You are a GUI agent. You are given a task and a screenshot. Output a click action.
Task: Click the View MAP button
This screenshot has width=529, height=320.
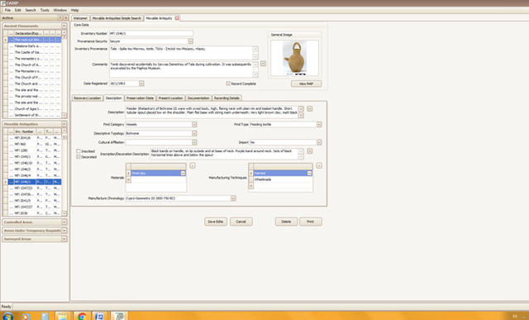click(x=307, y=84)
